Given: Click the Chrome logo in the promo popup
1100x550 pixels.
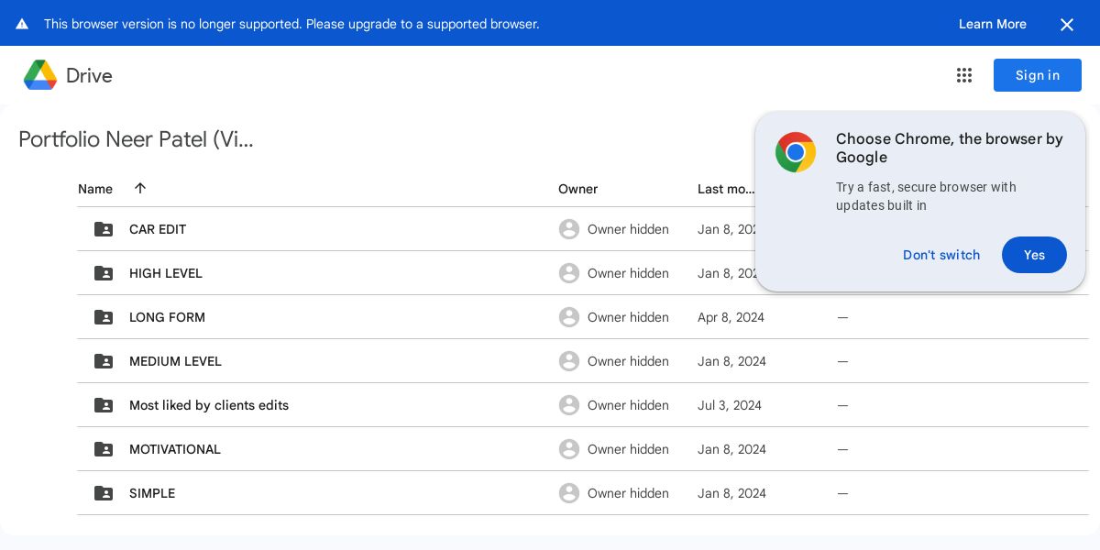Looking at the screenshot, I should pos(796,152).
